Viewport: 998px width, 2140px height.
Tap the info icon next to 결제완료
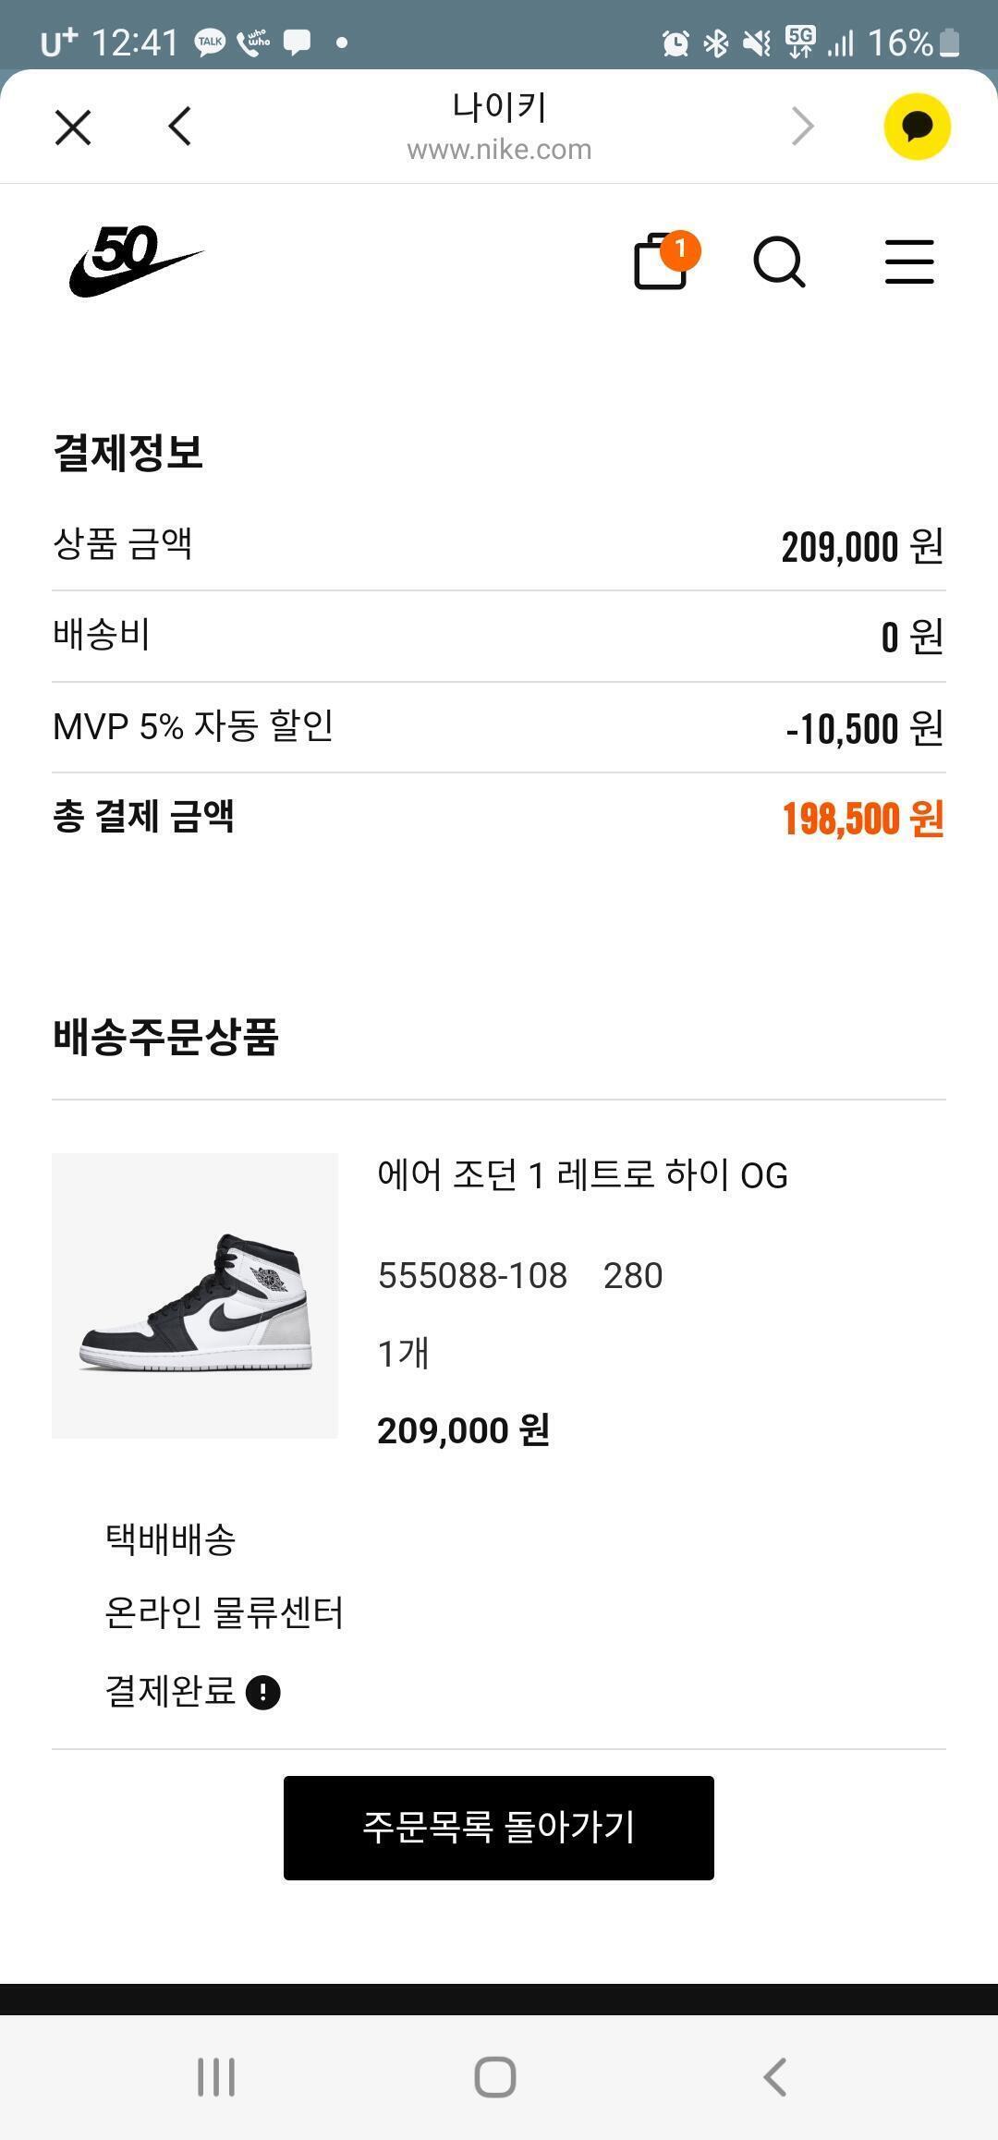pyautogui.click(x=263, y=1693)
